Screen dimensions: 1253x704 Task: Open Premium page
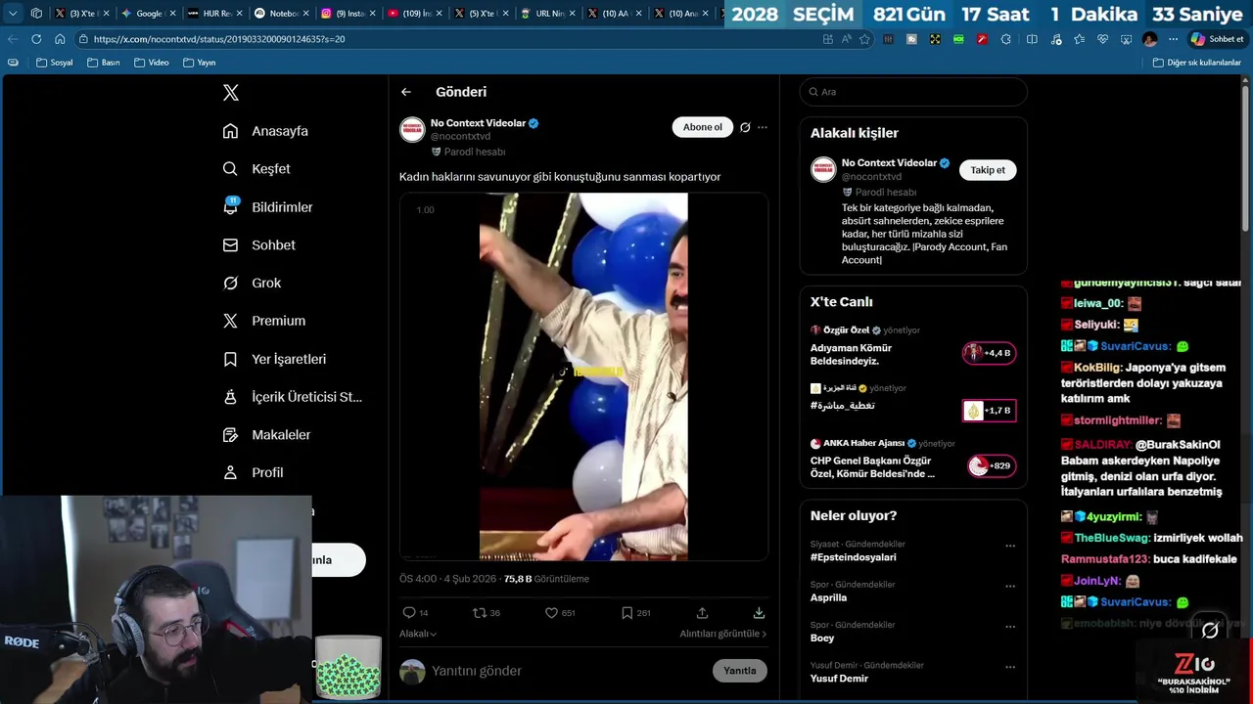(263, 321)
